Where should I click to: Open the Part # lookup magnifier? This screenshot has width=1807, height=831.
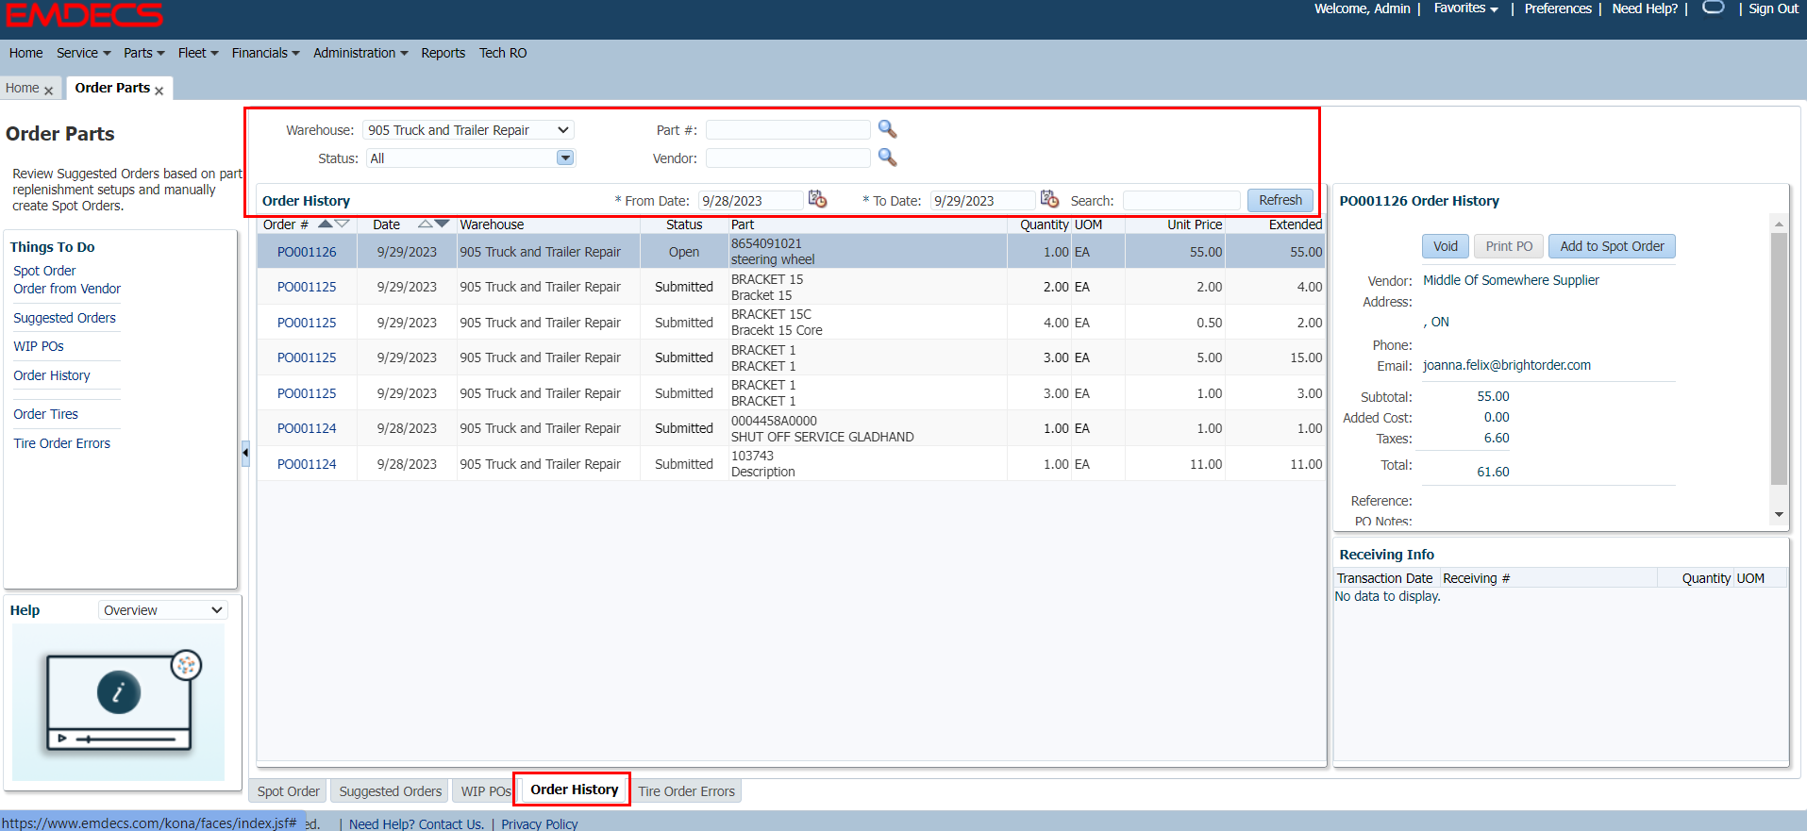[887, 129]
